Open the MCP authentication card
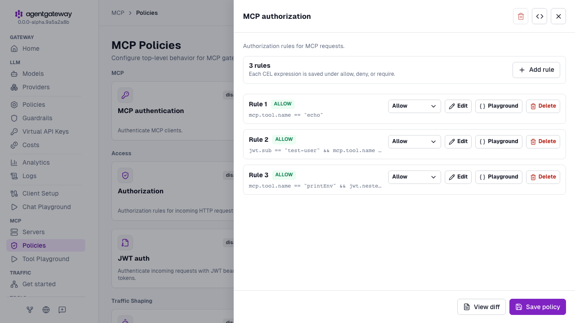Image resolution: width=575 pixels, height=323 pixels. pos(173,111)
